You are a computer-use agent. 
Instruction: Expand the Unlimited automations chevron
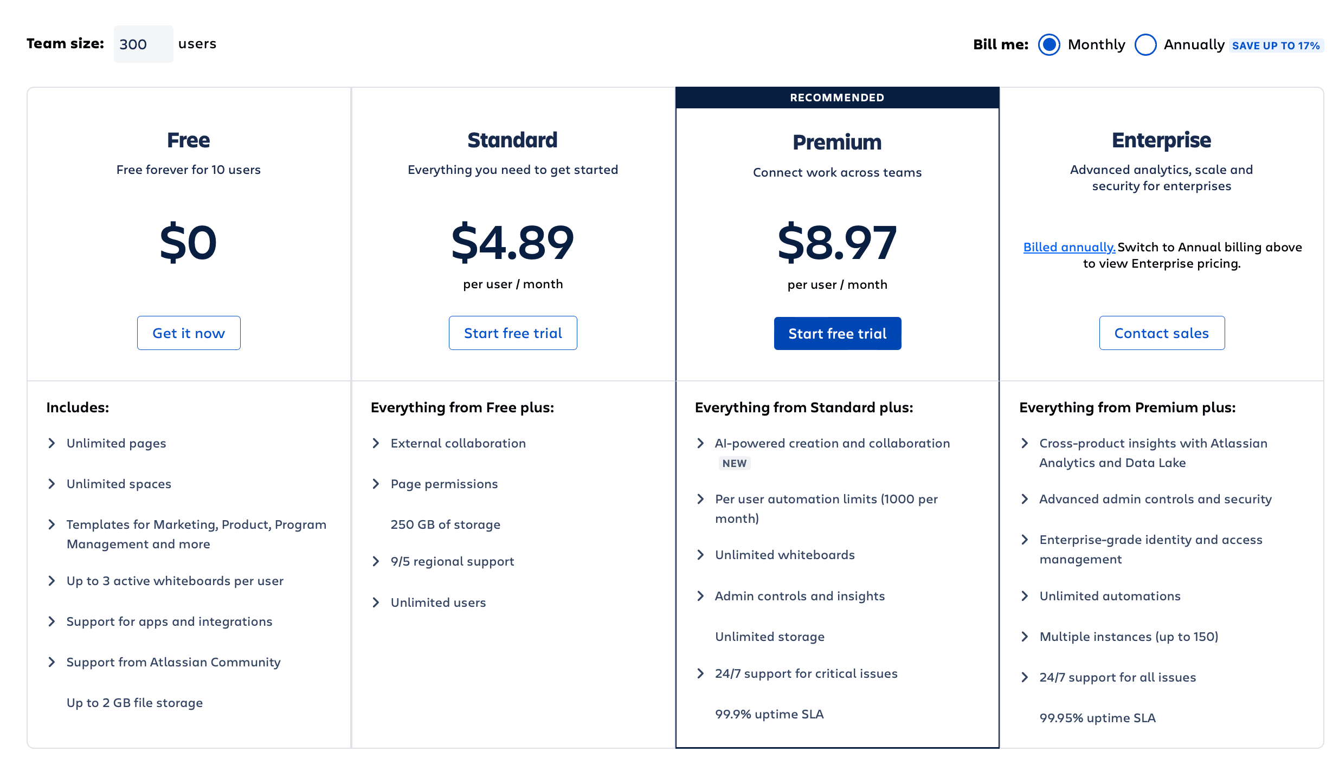pos(1025,596)
